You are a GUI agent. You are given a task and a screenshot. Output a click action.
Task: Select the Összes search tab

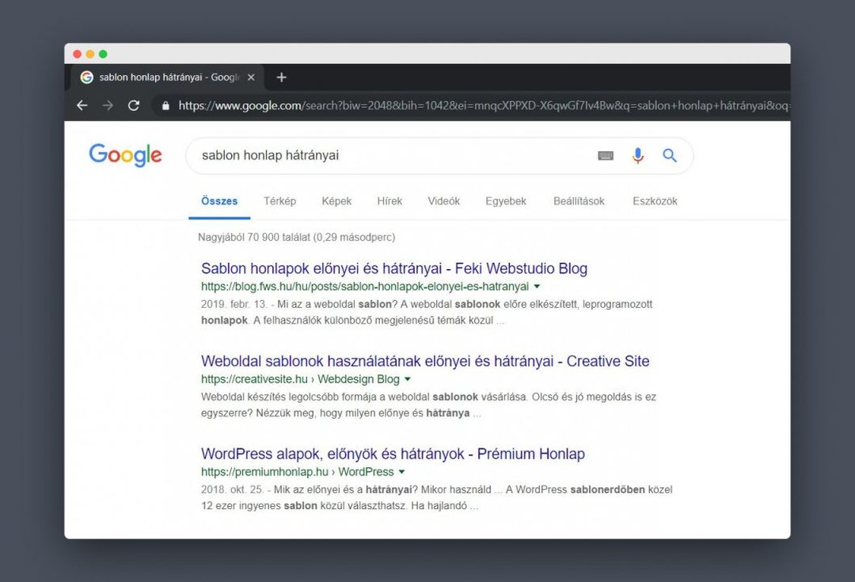219,201
